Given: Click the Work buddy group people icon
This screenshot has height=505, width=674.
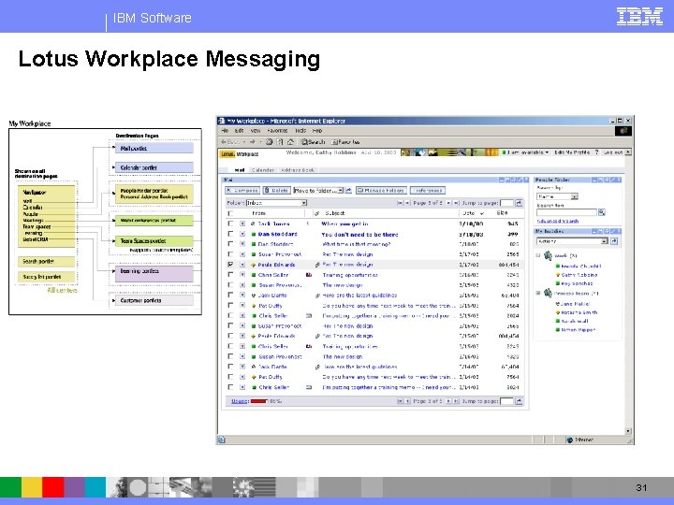Looking at the screenshot, I should 548,255.
